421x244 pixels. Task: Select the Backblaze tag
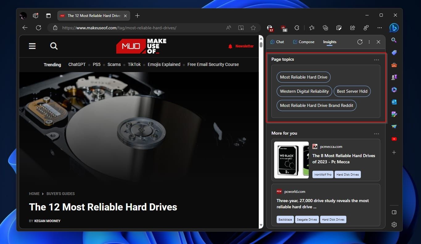point(285,219)
